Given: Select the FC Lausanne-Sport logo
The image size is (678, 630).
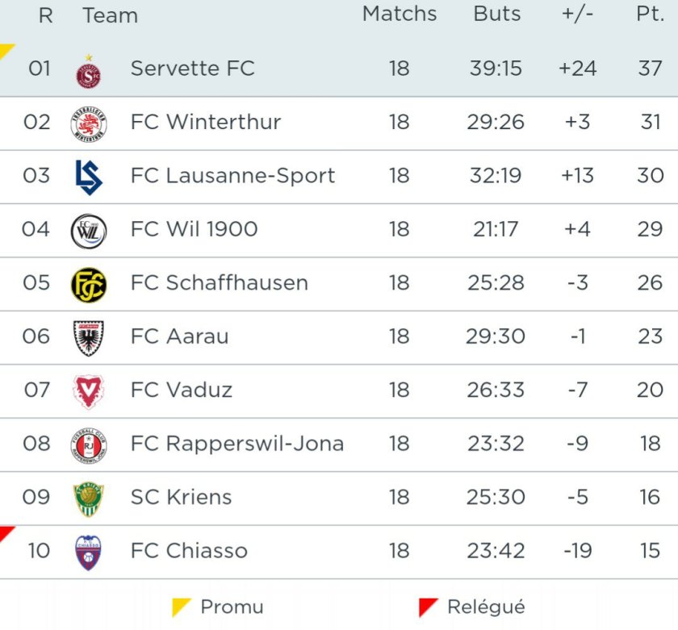Looking at the screenshot, I should point(88,177).
